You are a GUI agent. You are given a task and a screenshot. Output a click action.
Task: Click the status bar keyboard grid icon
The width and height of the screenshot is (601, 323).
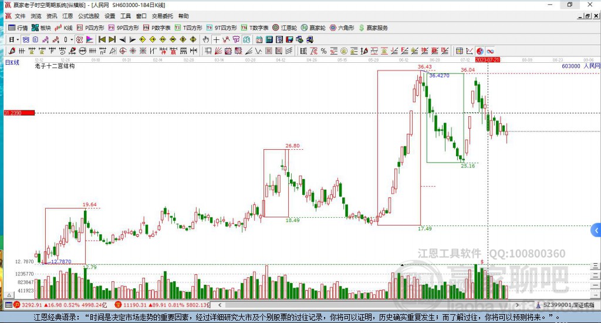pos(8,305)
